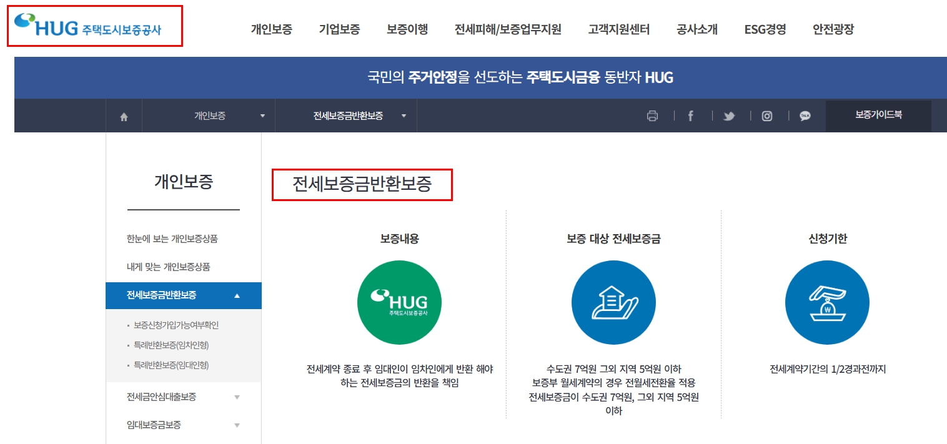947x444 pixels.
Task: Click the printer icon
Action: [x=653, y=116]
